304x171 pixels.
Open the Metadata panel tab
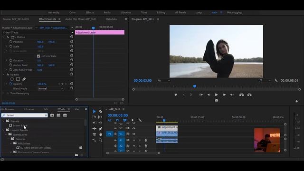click(x=111, y=19)
